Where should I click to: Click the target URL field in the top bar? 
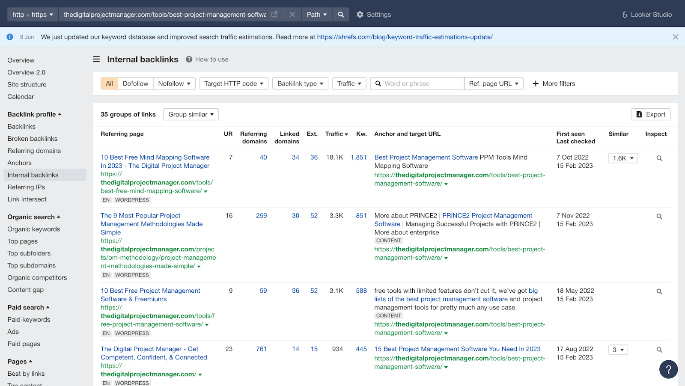pos(165,15)
